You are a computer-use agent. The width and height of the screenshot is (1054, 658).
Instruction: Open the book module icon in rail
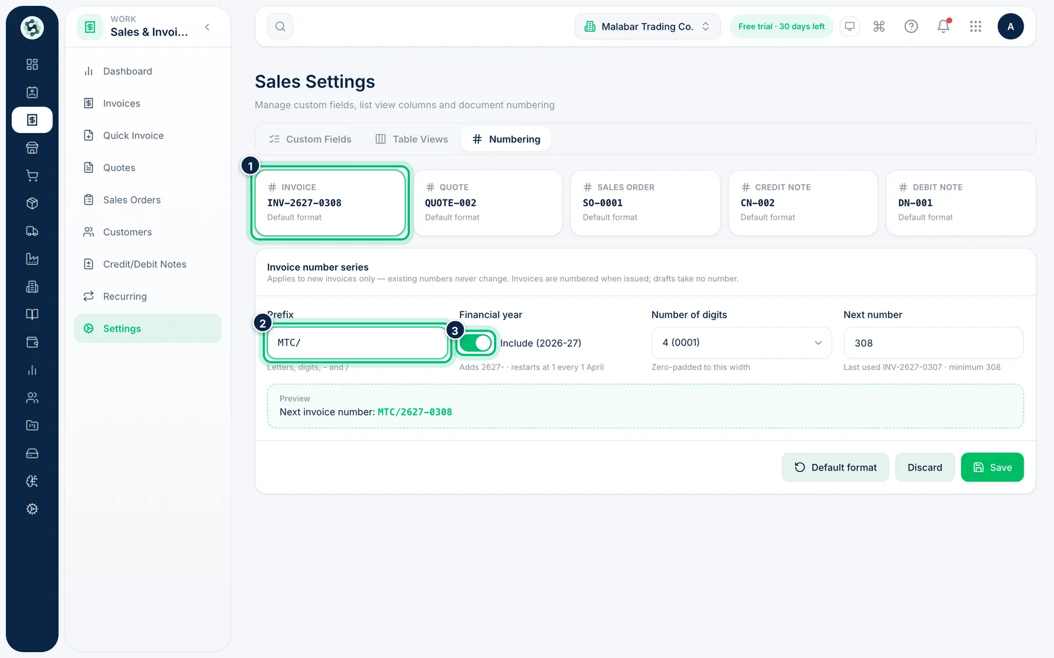32,315
